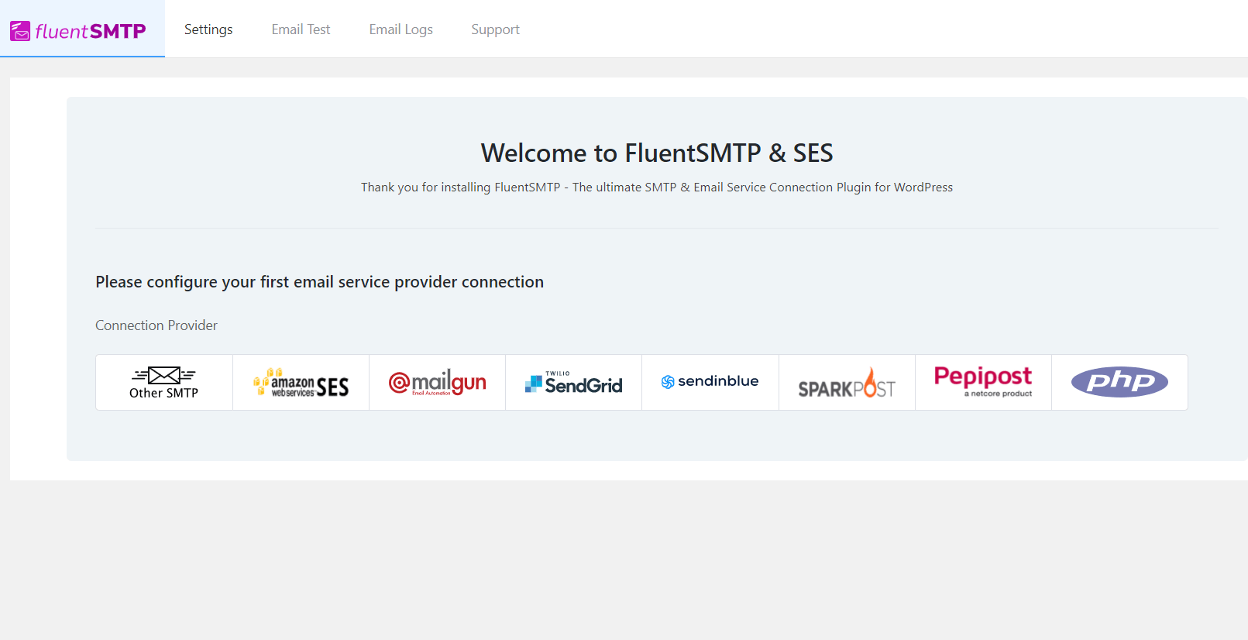Click the Welcome to FluentSMTP & SES heading
The width and height of the screenshot is (1248, 640).
657,153
